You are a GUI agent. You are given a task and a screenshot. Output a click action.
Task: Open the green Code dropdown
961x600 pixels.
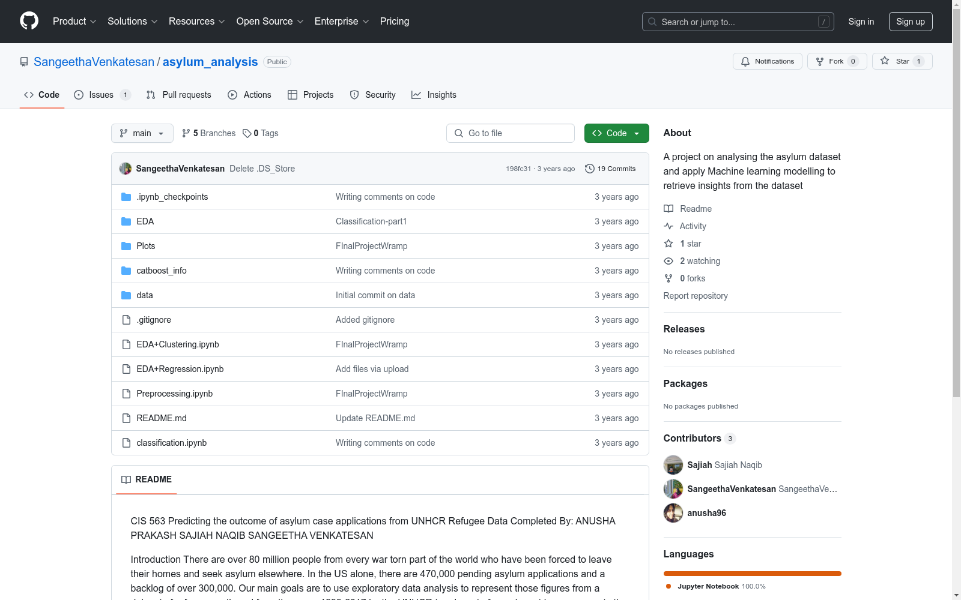tap(616, 133)
